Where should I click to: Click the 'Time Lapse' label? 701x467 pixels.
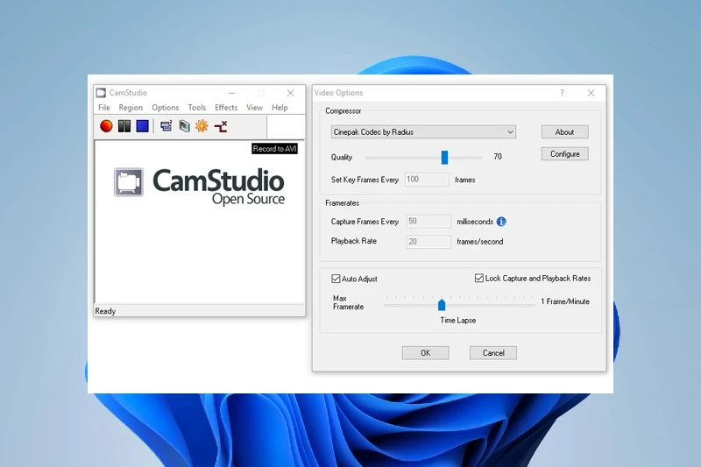(x=457, y=321)
